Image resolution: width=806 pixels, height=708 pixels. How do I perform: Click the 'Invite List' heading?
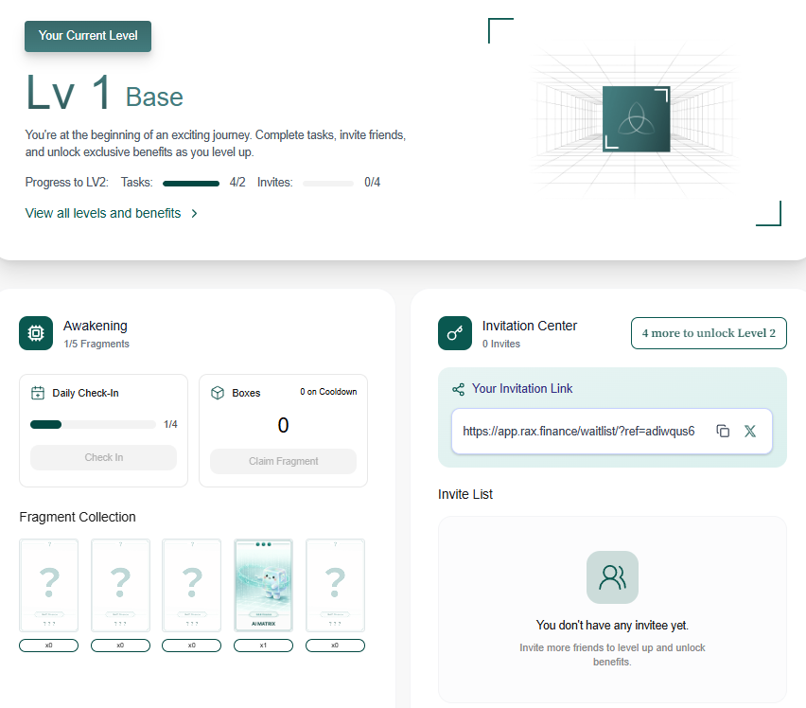click(465, 494)
